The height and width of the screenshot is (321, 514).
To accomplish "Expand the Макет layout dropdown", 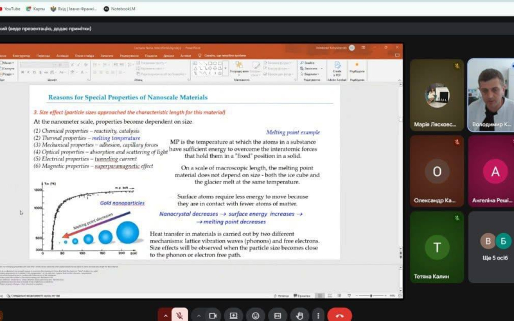I will [7, 62].
